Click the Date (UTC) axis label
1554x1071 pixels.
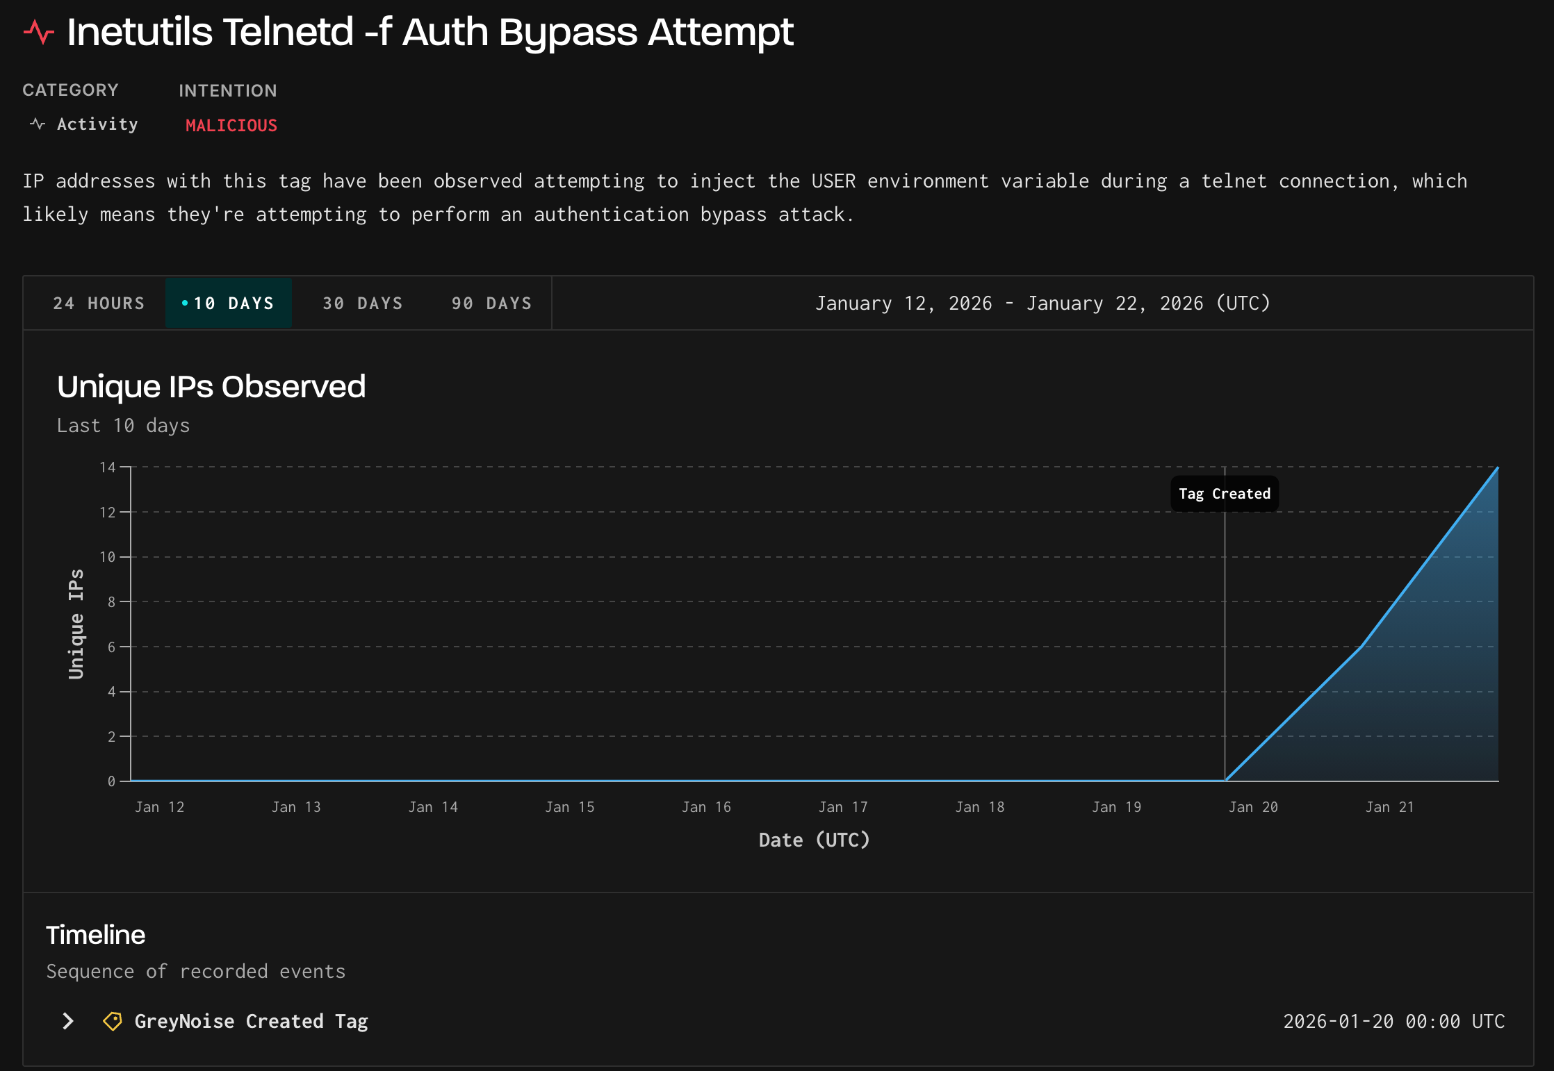(x=815, y=839)
